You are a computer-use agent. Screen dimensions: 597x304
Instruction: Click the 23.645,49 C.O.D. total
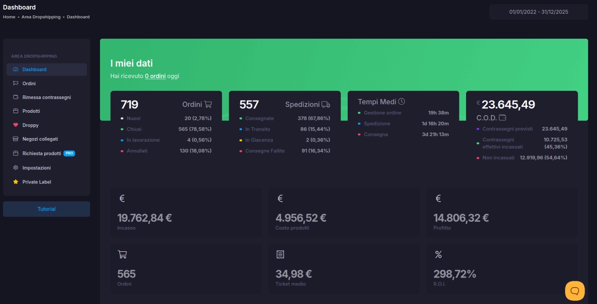508,105
